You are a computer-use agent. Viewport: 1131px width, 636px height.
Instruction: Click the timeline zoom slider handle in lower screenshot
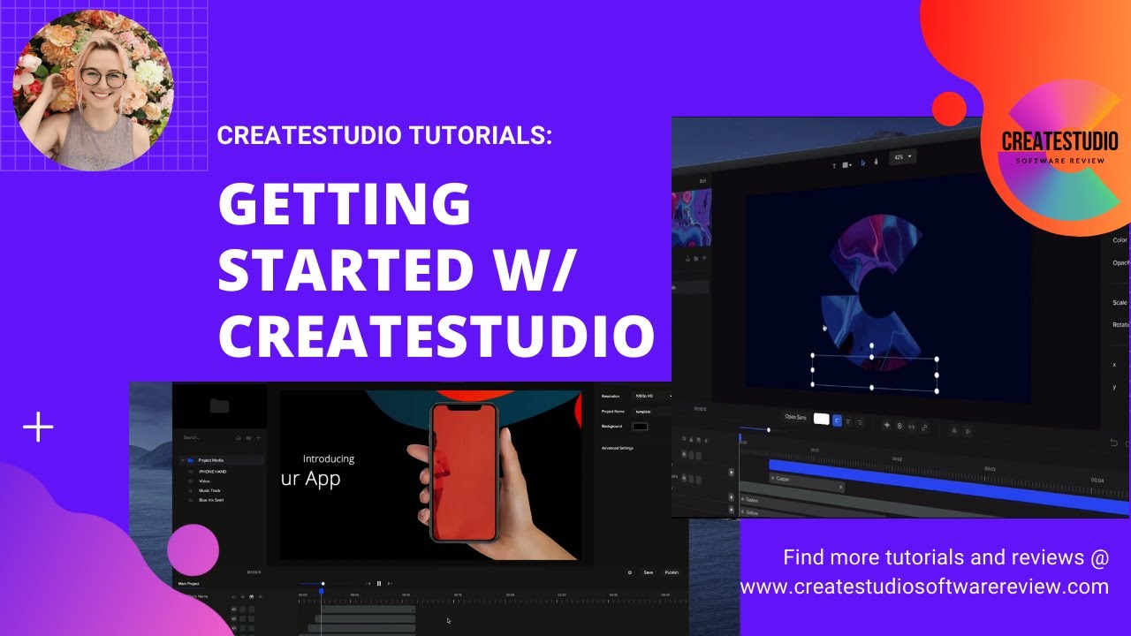click(x=323, y=583)
